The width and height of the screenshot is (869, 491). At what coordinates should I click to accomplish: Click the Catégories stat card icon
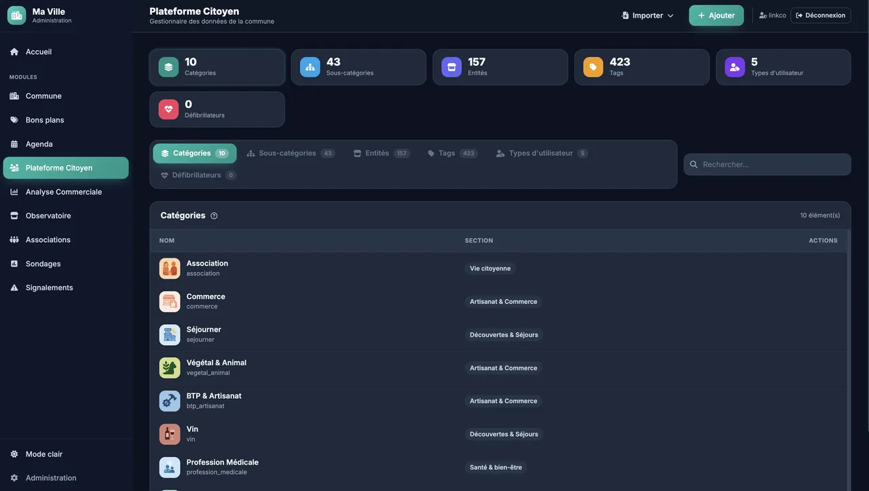[168, 67]
